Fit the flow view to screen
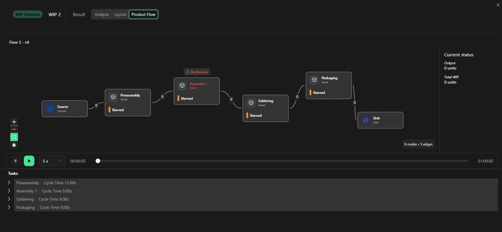502x232 pixels. (x=14, y=137)
